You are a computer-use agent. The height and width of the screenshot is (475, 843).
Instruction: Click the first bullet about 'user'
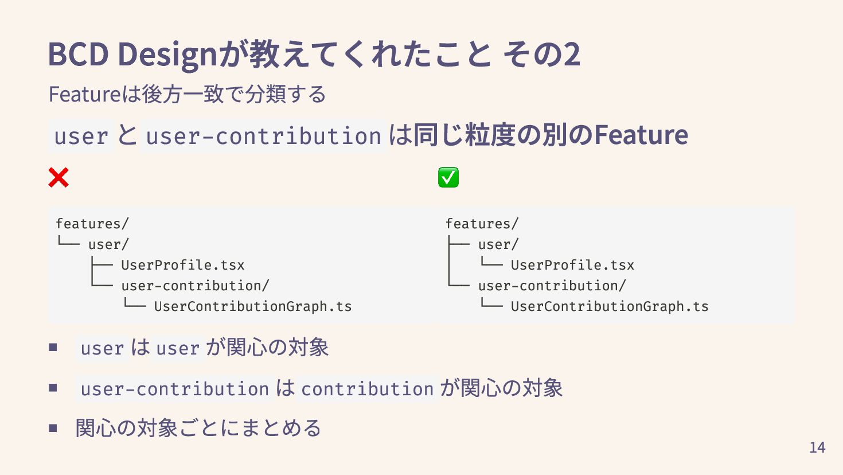click(x=204, y=348)
